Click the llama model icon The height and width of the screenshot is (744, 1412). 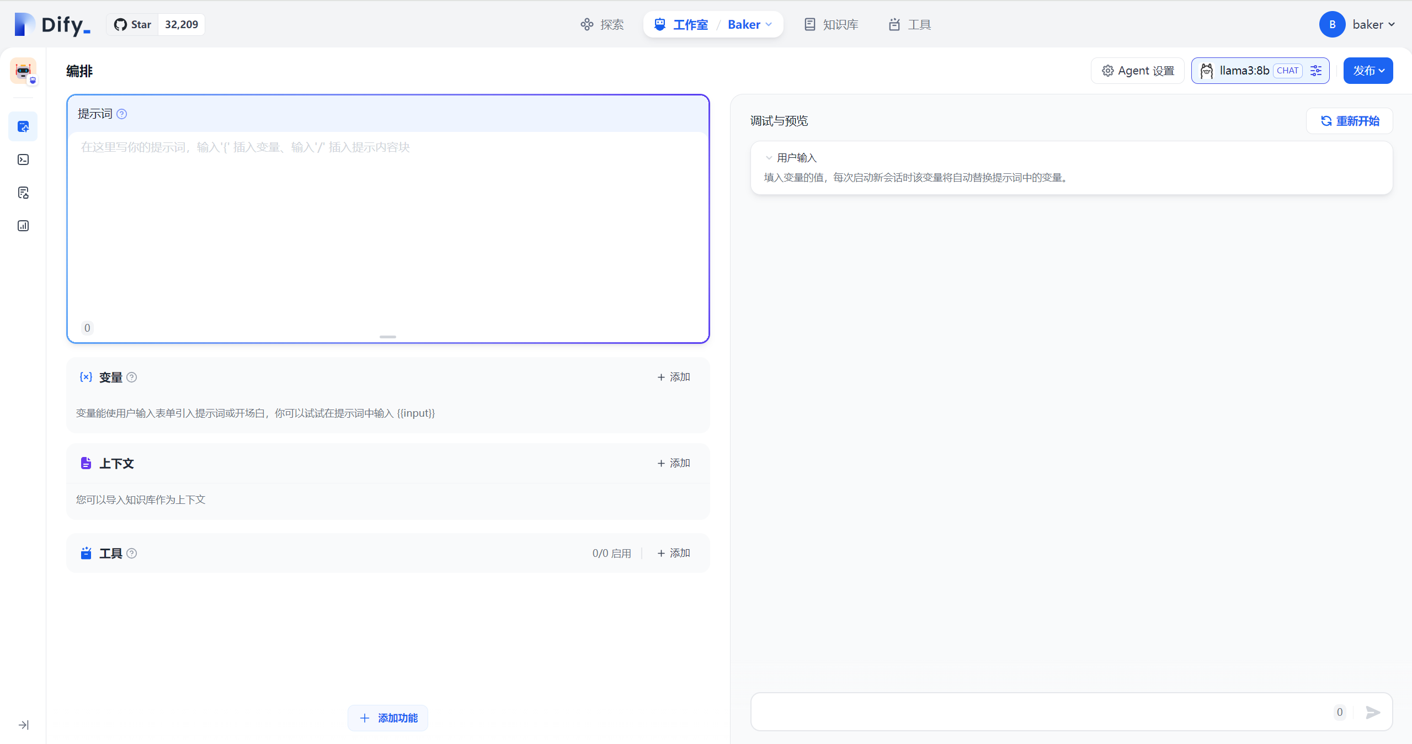click(x=1206, y=71)
